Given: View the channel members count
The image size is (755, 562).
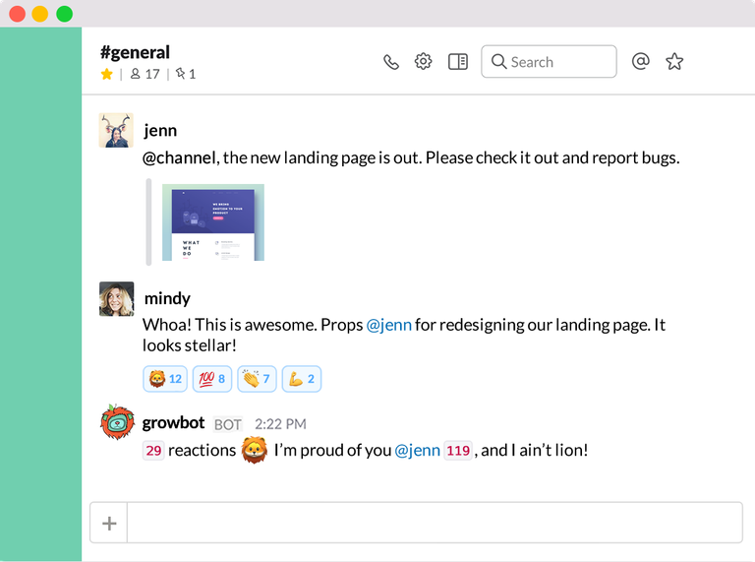Looking at the screenshot, I should [x=145, y=74].
